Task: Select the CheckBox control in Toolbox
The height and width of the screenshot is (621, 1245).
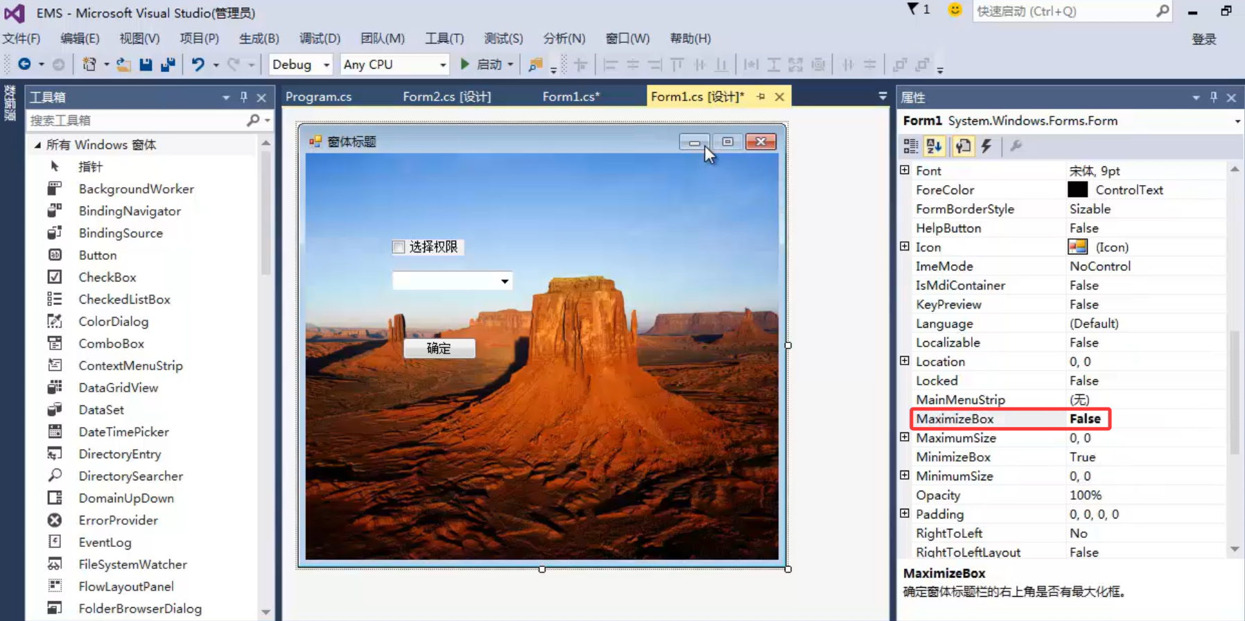Action: [x=107, y=277]
